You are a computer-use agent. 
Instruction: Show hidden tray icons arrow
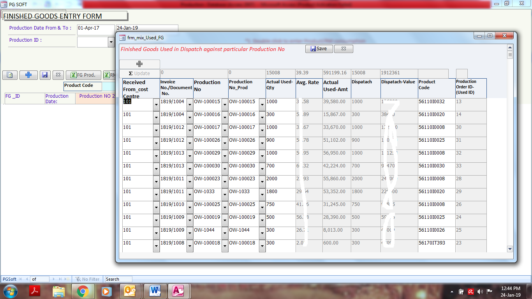click(452, 292)
